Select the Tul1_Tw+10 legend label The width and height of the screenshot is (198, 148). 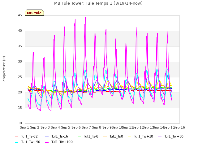[x=144, y=136]
